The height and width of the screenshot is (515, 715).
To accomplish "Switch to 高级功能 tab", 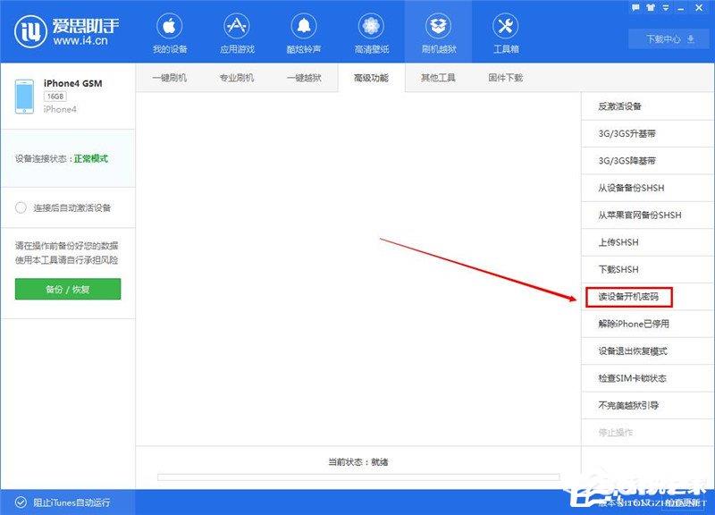I will pyautogui.click(x=371, y=78).
